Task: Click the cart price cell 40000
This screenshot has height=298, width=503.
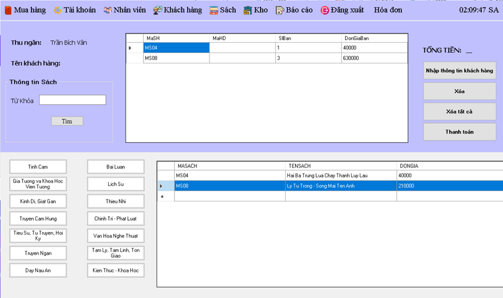Action: click(375, 48)
